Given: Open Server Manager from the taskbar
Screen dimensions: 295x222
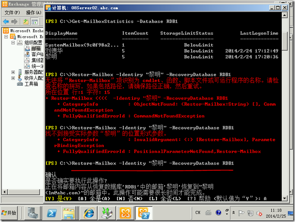Looking at the screenshot, I should (x=33, y=213).
